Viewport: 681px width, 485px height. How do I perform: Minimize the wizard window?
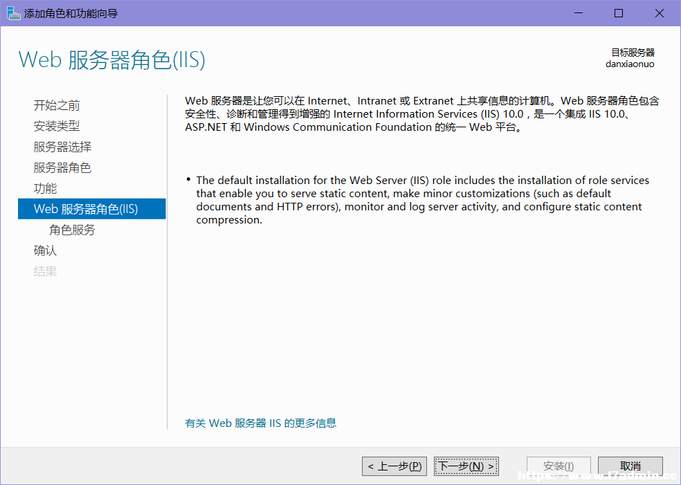point(578,13)
